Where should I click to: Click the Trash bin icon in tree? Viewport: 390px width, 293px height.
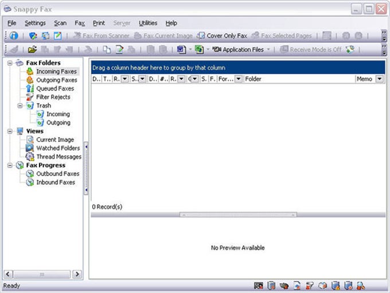coord(30,105)
